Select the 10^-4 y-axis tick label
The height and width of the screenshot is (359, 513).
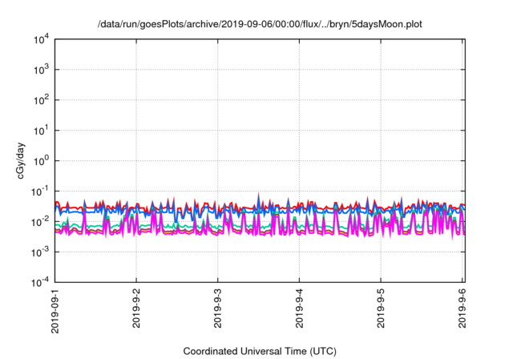coord(39,282)
